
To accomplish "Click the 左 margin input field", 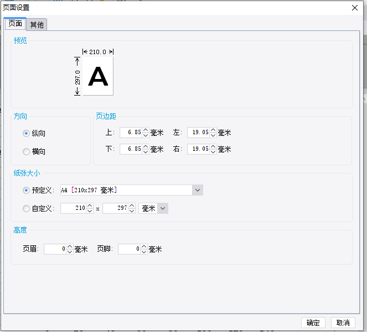I will click(x=199, y=133).
